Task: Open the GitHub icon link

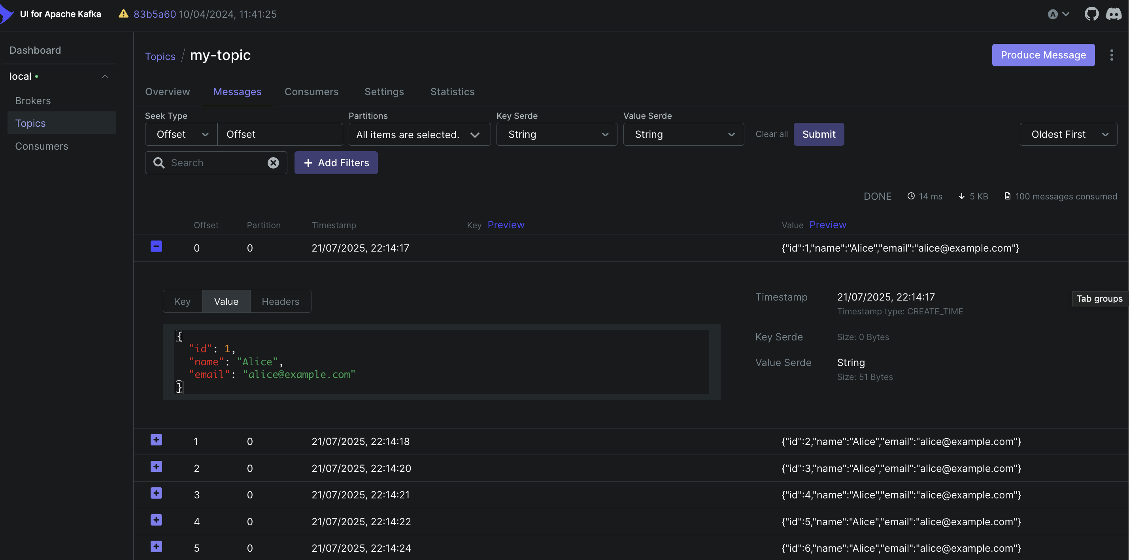Action: point(1091,14)
